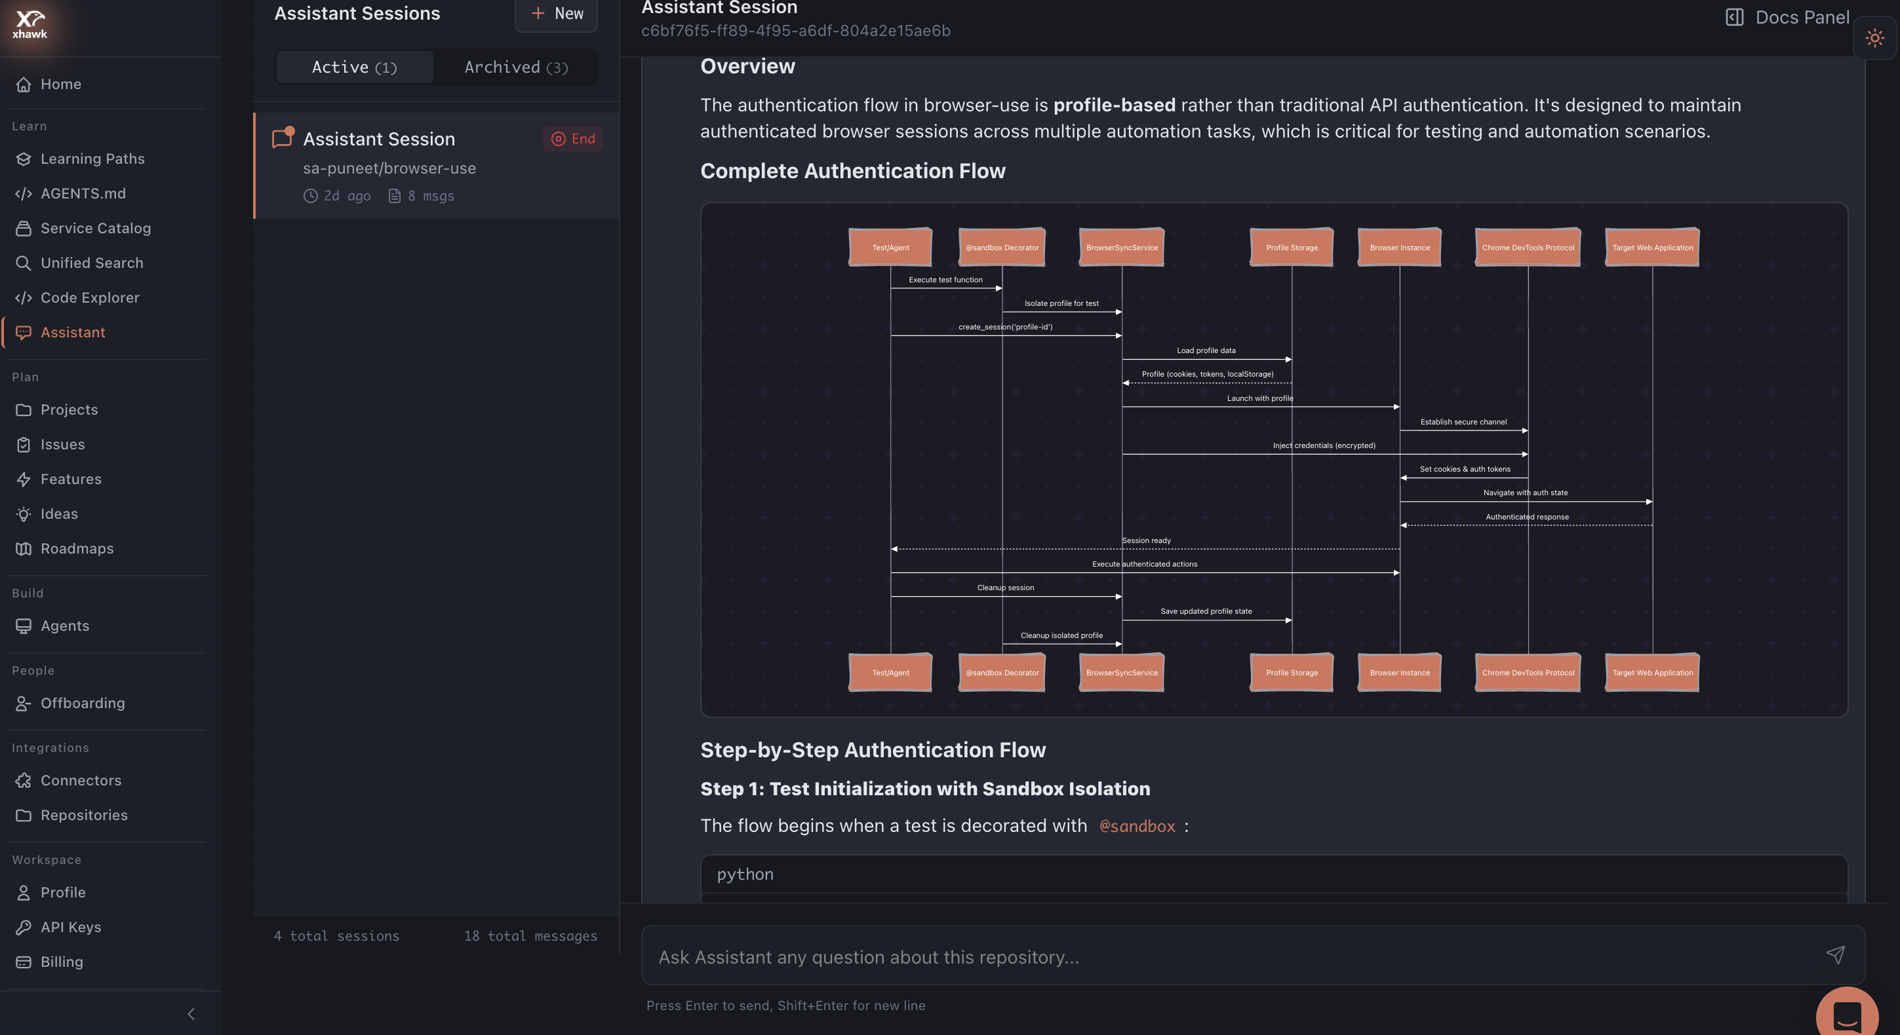Open the chat support bubble icon
This screenshot has width=1900, height=1035.
(x=1847, y=1015)
